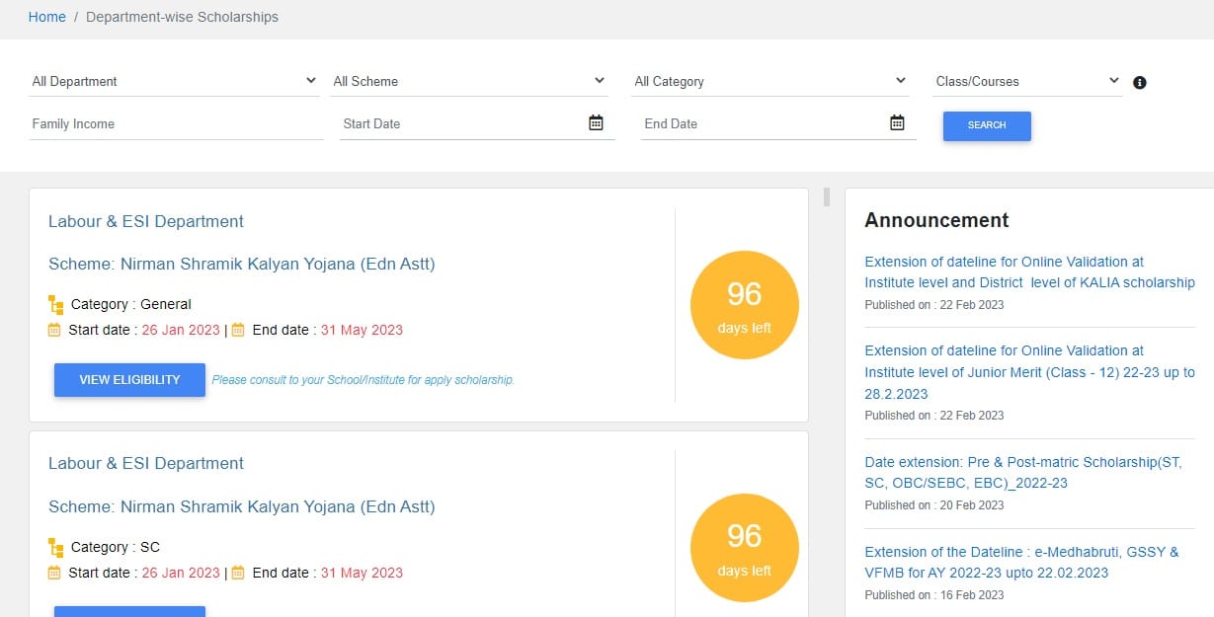Expand the All Department dropdown

174,81
